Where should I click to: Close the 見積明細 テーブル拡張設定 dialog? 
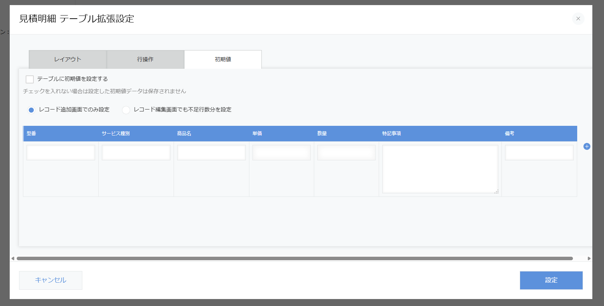pyautogui.click(x=578, y=19)
